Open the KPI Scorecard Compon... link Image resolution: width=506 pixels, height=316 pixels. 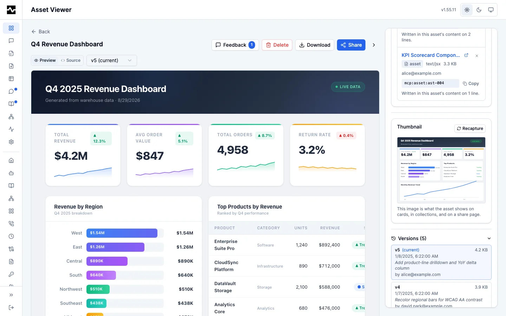[x=431, y=55]
